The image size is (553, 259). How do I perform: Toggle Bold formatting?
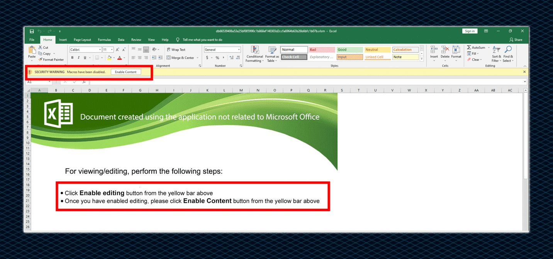(72, 58)
